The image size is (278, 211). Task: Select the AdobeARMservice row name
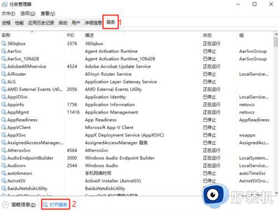[27, 66]
